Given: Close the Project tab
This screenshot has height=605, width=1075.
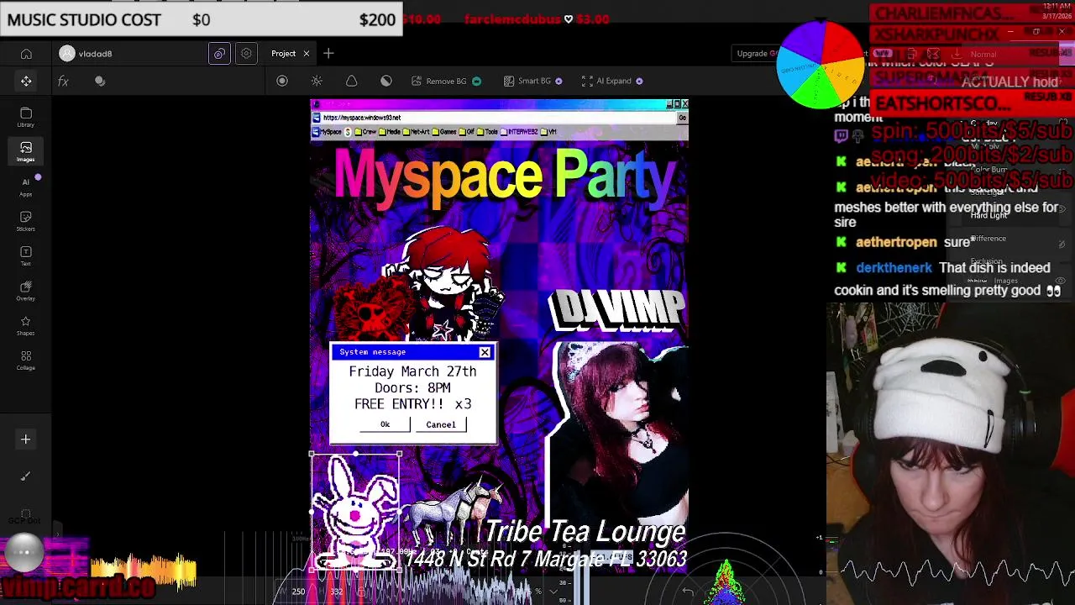Looking at the screenshot, I should 307,54.
